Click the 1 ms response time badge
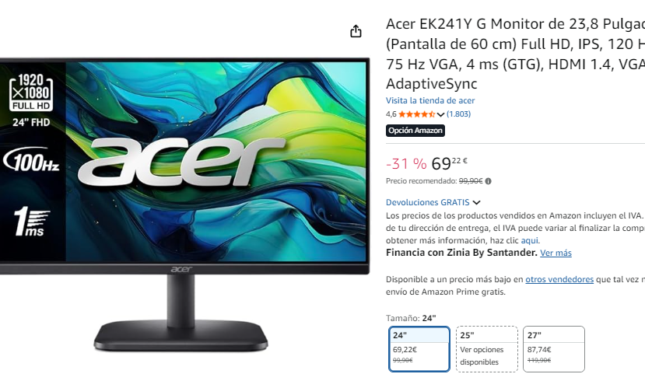The width and height of the screenshot is (645, 374). click(32, 222)
